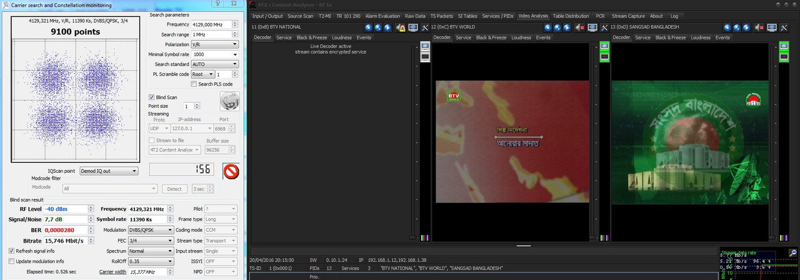
Task: Open the Stream Capture tab
Action: coord(629,16)
